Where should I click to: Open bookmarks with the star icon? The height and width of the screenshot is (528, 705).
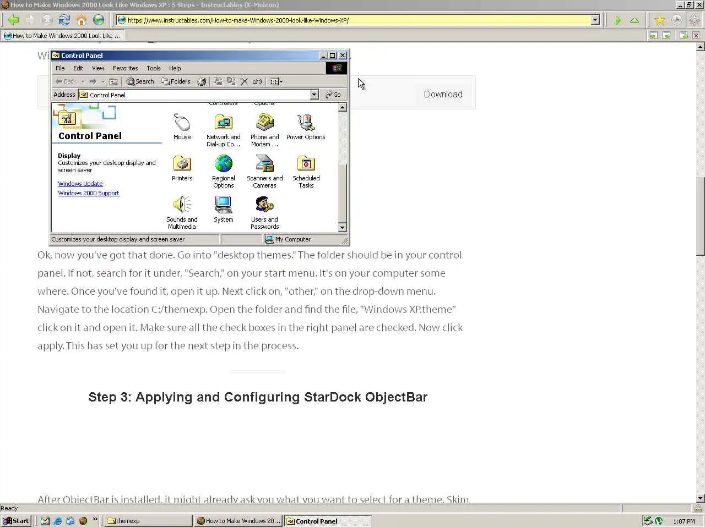[x=659, y=20]
